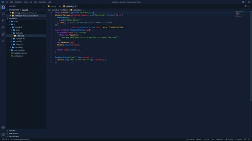Open the Source Control view icon

click(3, 21)
